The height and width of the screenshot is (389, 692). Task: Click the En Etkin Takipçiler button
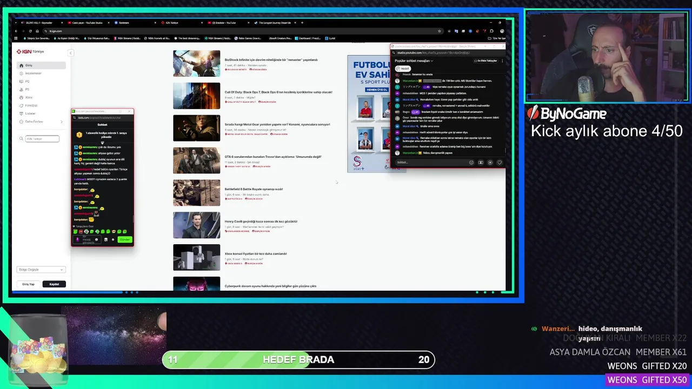485,61
